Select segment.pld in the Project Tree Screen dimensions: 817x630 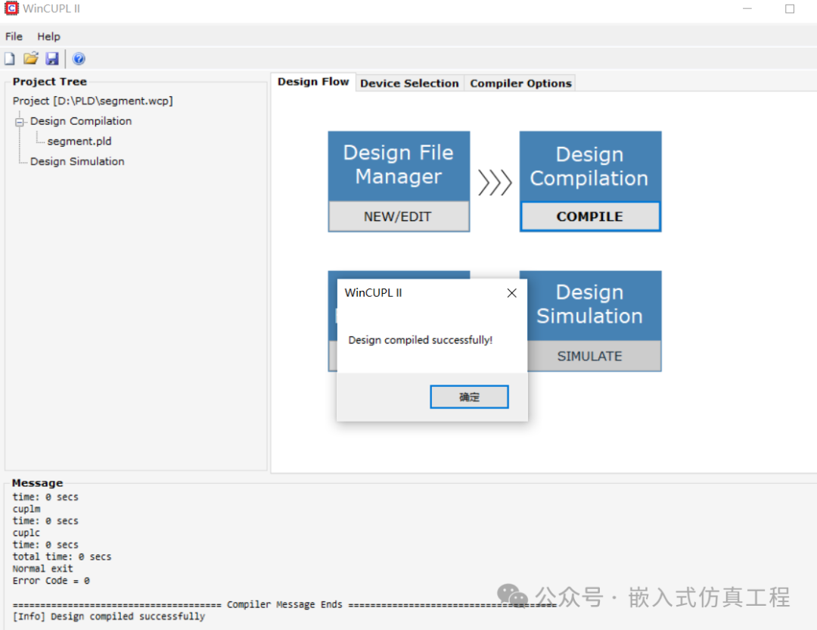coord(79,142)
